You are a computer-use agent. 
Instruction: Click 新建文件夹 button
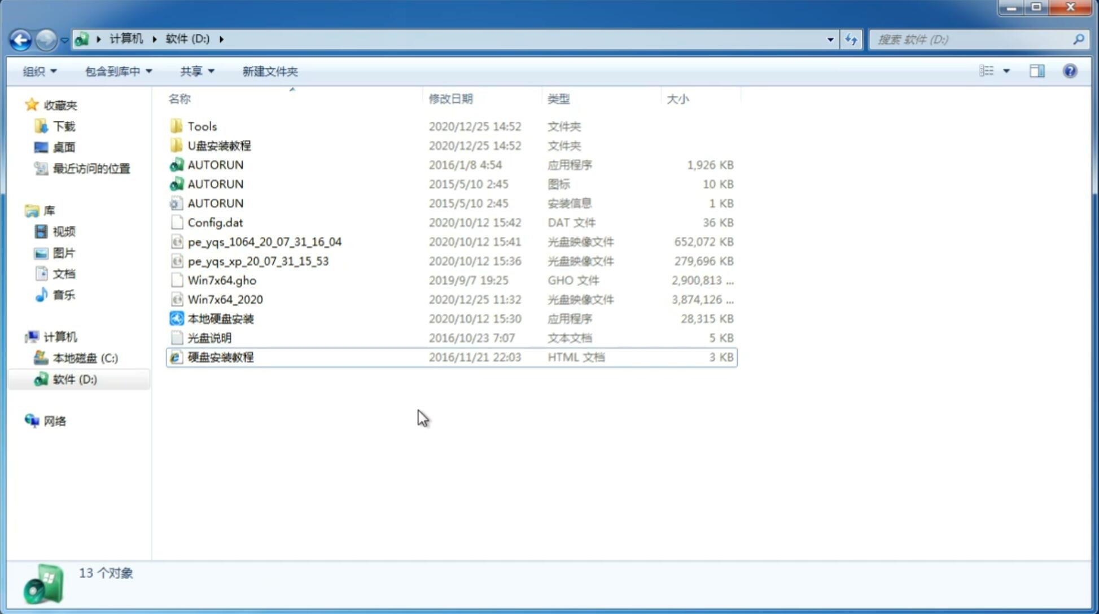[270, 71]
